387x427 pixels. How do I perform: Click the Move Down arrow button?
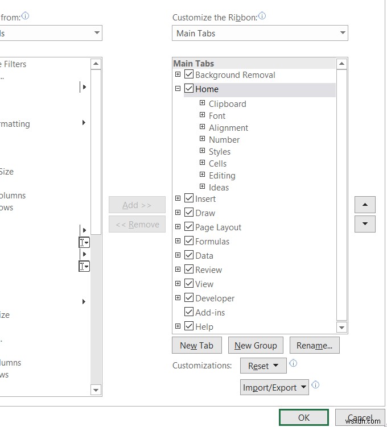pyautogui.click(x=365, y=224)
